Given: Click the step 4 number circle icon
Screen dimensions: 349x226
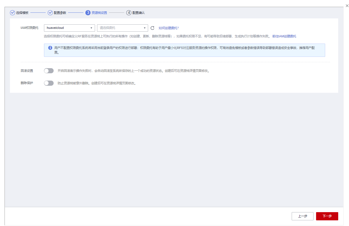Looking at the screenshot, I should (x=129, y=13).
